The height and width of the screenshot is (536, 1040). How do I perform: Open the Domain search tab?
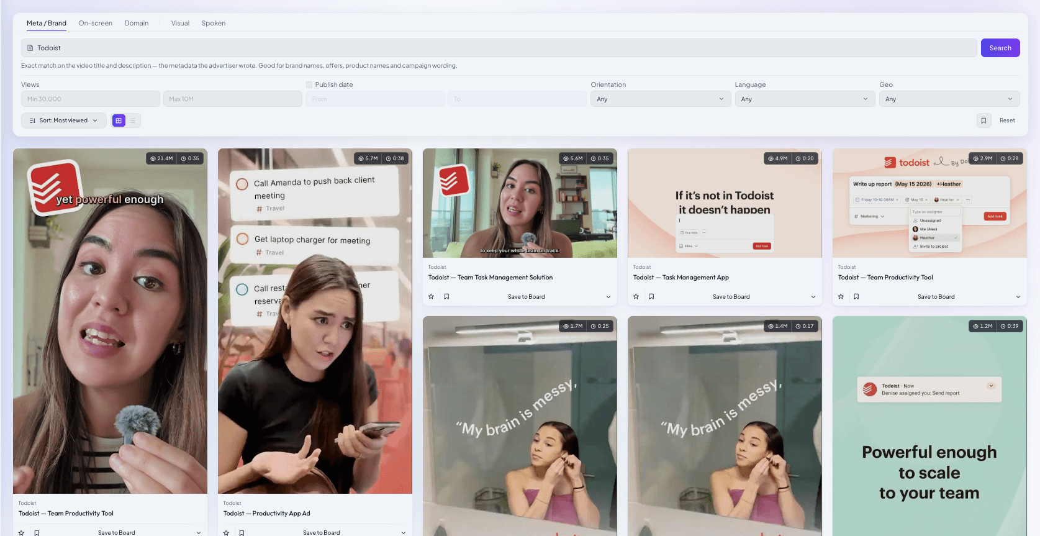[x=137, y=23]
